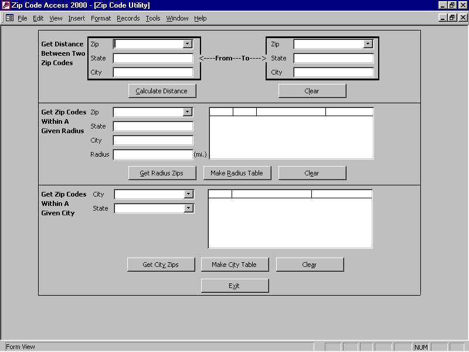Click the Get City Zips button
This screenshot has height=352, width=469.
click(161, 265)
